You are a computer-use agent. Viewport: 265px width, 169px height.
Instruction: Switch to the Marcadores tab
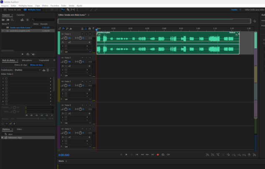pos(27,61)
